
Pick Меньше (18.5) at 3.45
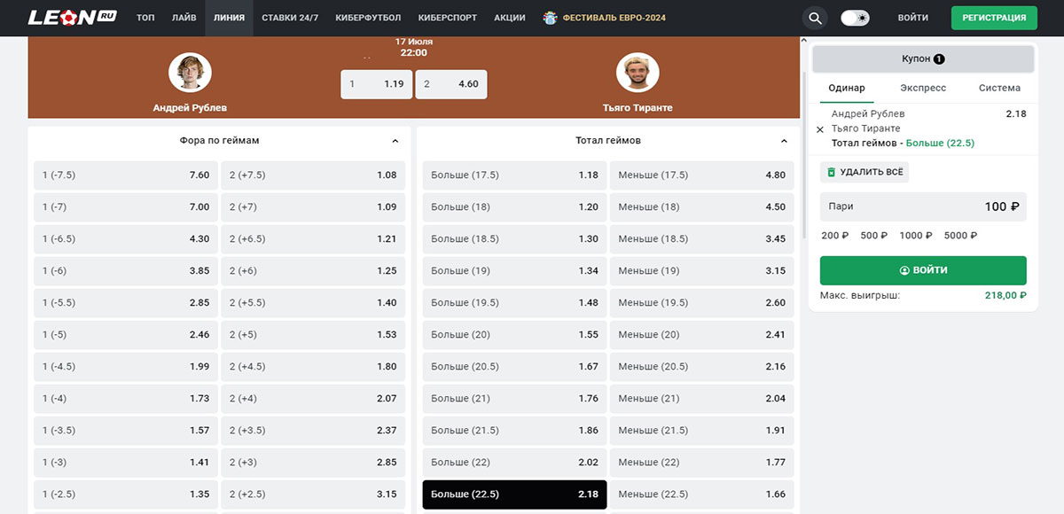point(702,239)
